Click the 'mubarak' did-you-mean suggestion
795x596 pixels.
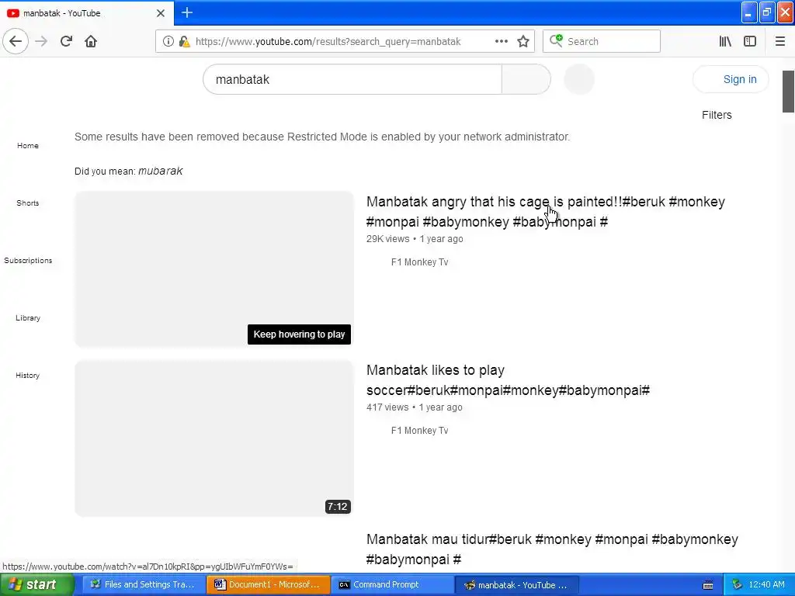click(160, 171)
